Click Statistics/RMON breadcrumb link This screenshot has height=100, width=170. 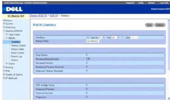point(38,15)
